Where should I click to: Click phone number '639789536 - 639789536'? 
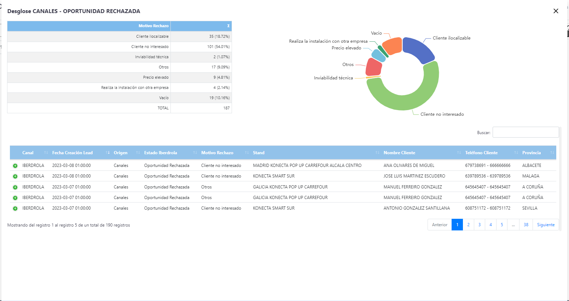tap(488, 176)
